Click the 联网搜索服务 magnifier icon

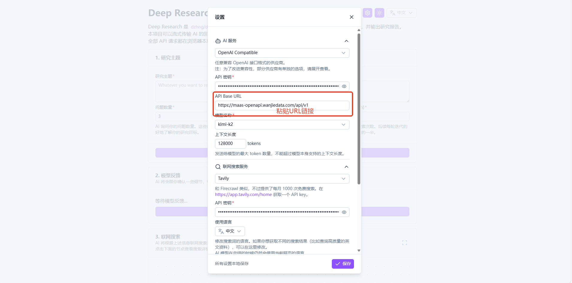click(218, 167)
